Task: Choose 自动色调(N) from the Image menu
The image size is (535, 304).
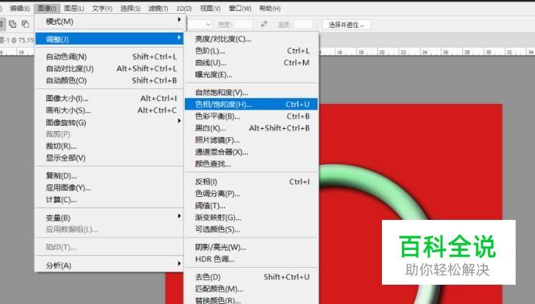Action: point(109,56)
